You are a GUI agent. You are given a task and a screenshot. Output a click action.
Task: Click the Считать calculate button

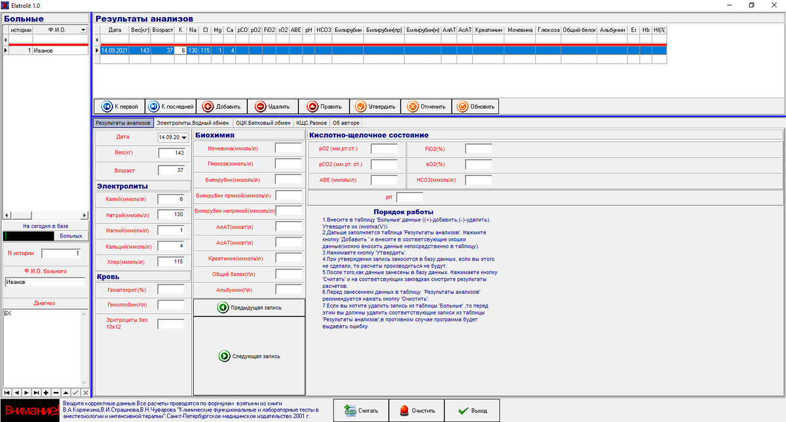(x=362, y=411)
